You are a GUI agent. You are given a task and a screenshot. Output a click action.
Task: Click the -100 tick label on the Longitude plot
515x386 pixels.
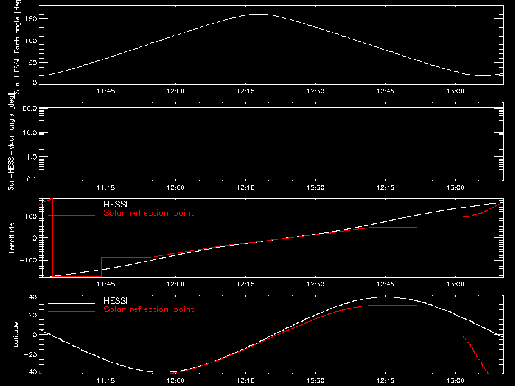point(28,261)
